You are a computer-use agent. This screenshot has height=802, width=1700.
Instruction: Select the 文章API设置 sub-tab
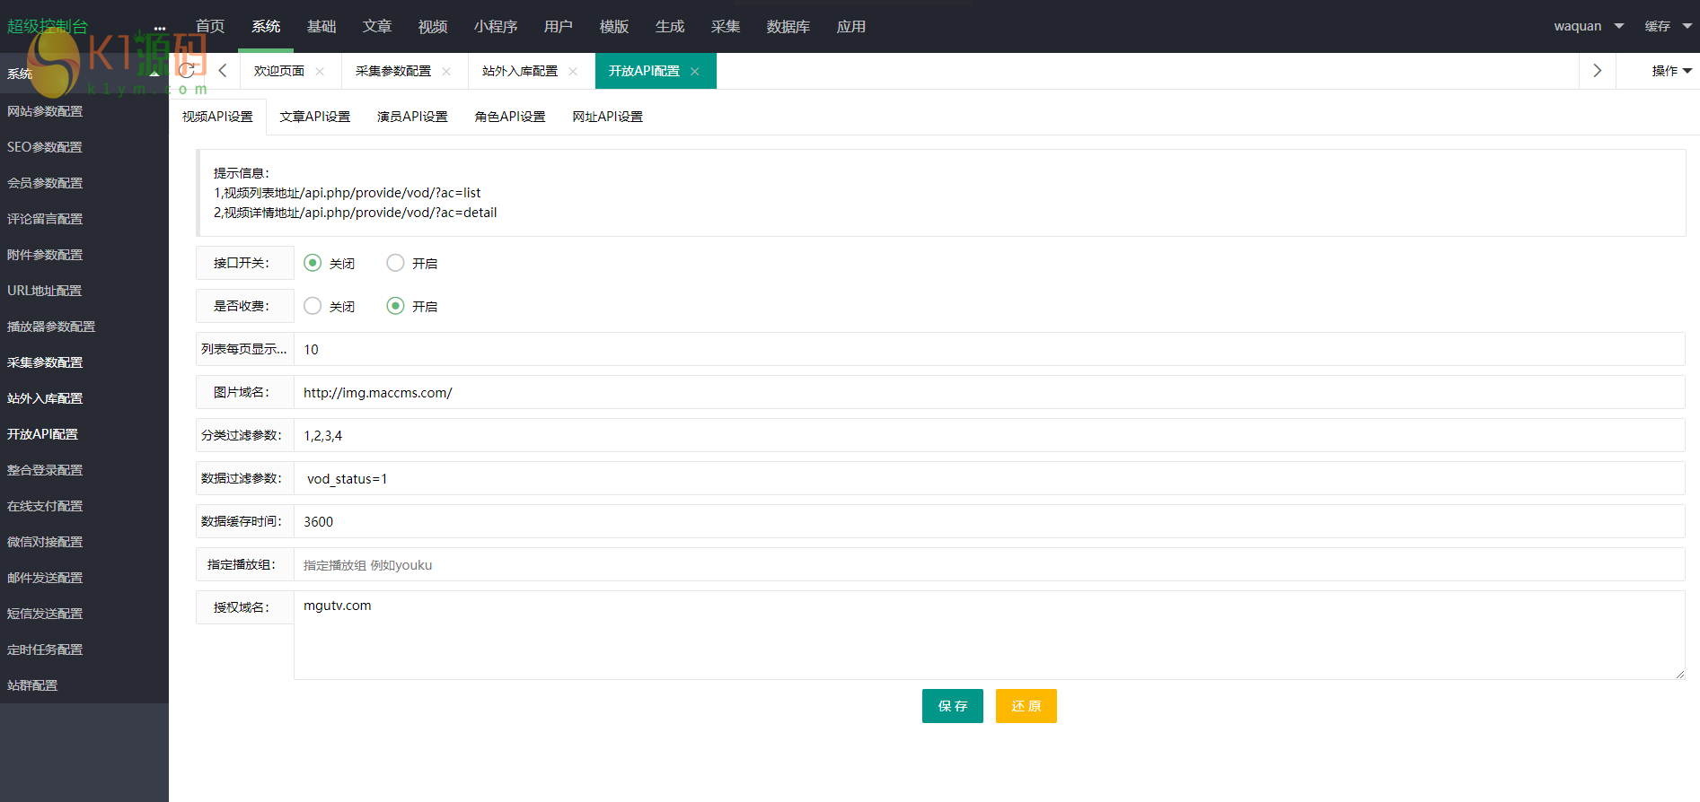(315, 117)
